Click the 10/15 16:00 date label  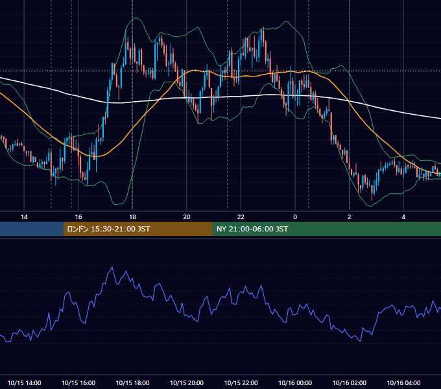click(x=78, y=383)
